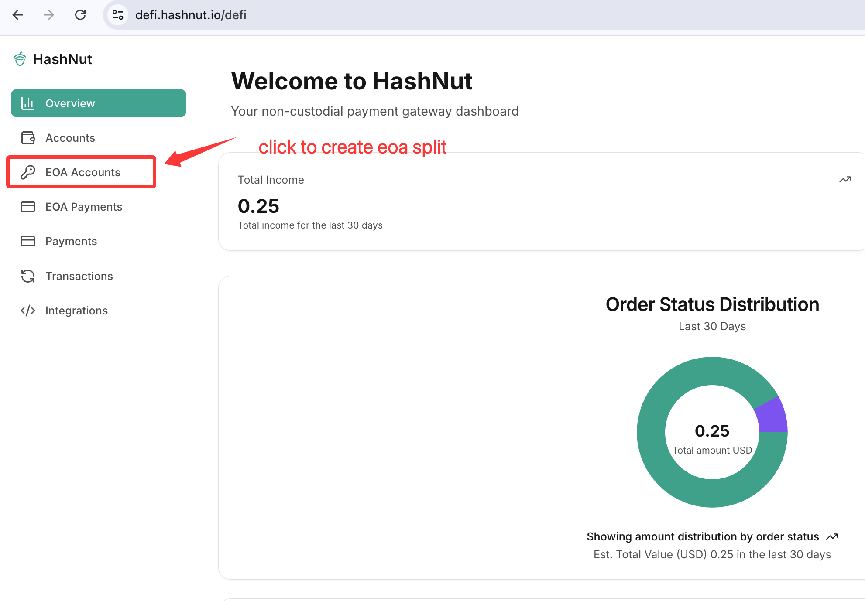Click the EOA Payments card icon
This screenshot has height=601, width=865.
click(28, 207)
